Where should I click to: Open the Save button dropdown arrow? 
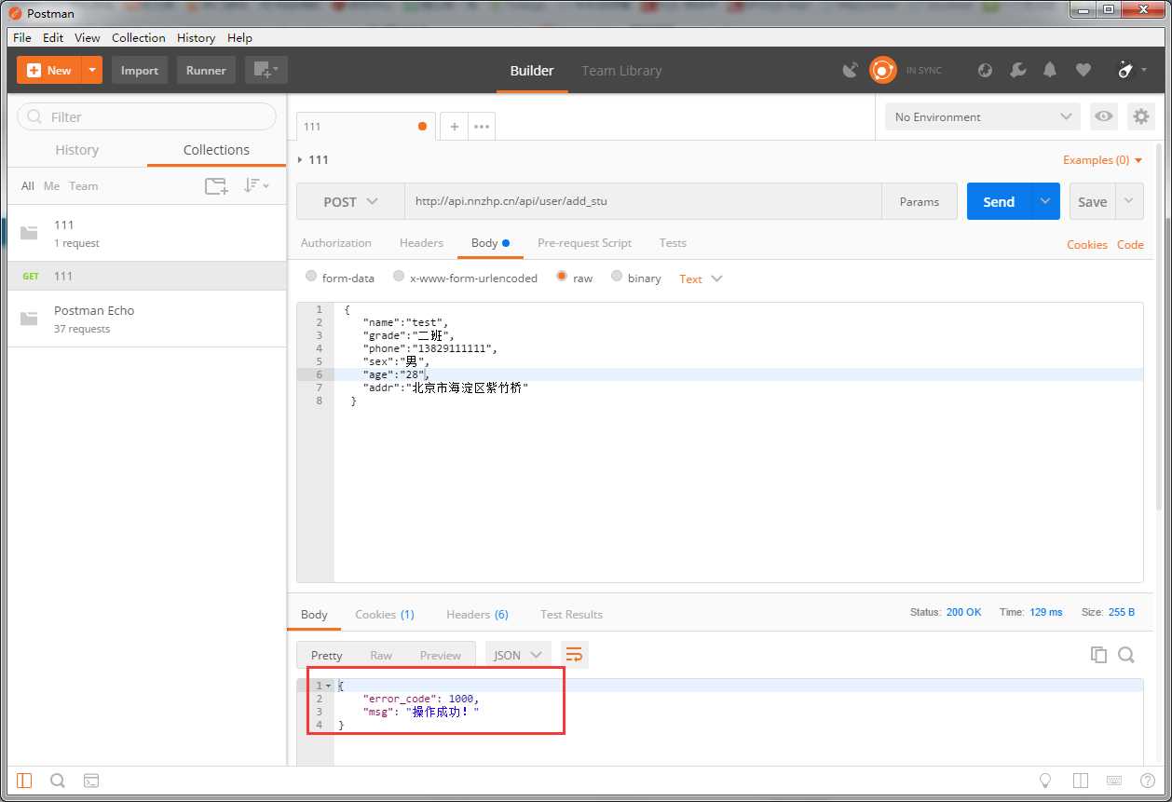point(1130,201)
